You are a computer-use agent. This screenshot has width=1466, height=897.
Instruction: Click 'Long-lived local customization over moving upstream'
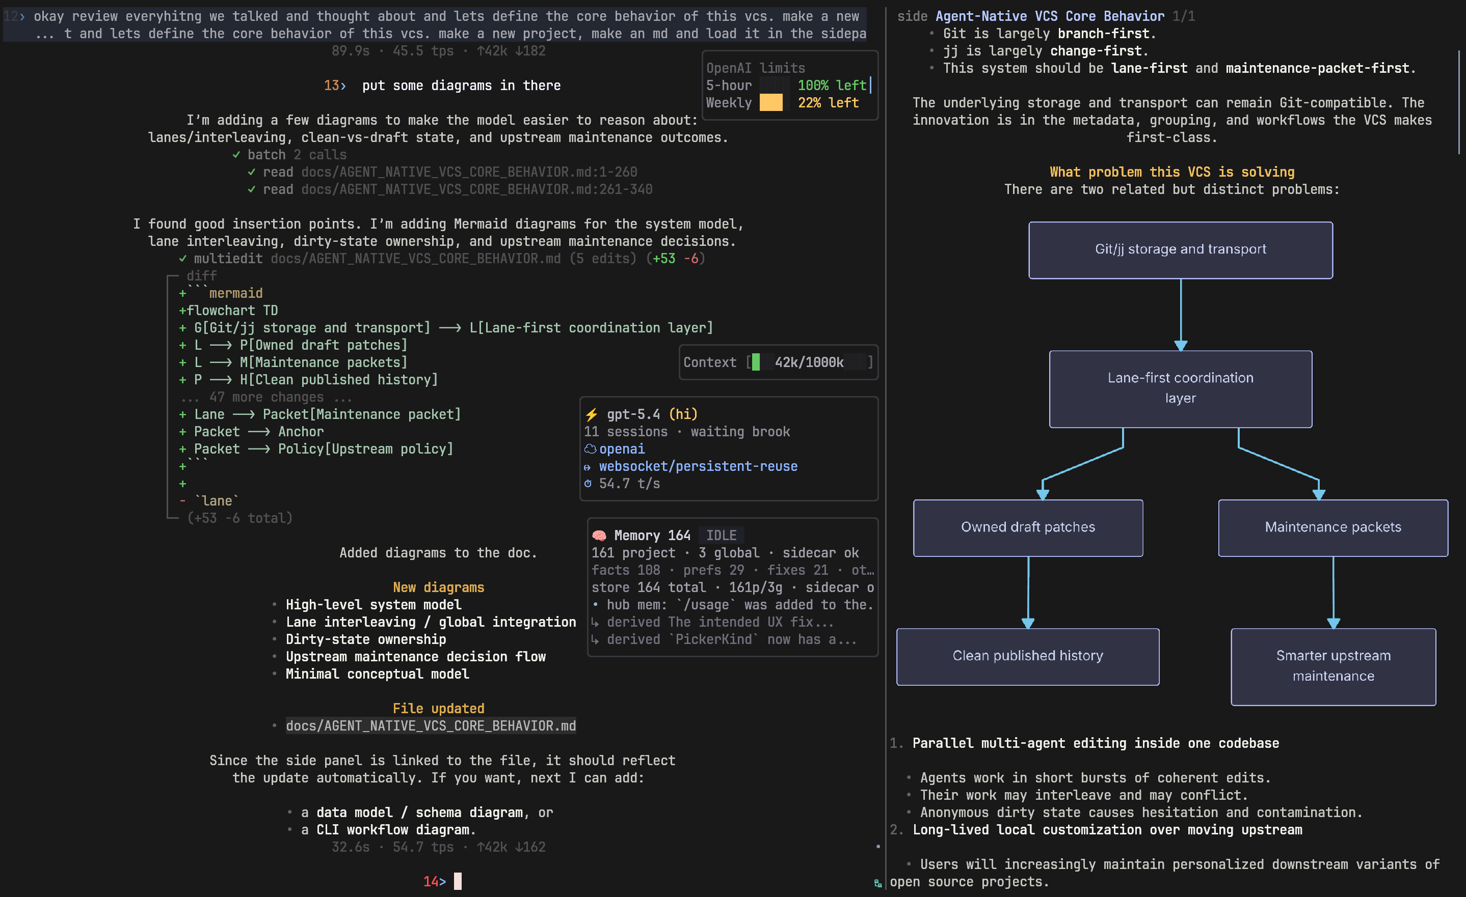1107,830
